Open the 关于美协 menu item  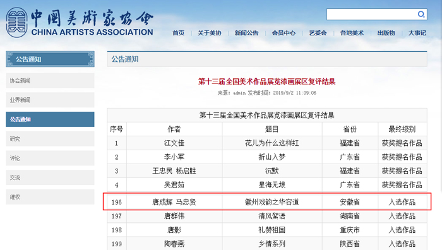pyautogui.click(x=210, y=33)
